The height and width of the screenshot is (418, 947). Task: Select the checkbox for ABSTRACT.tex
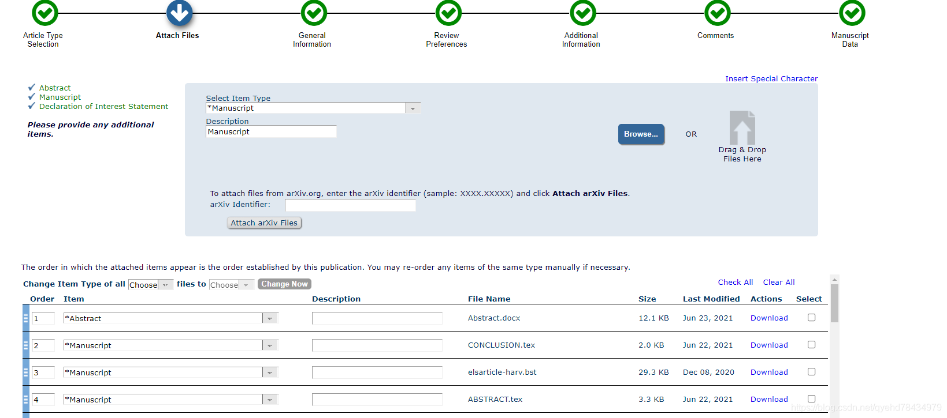click(x=811, y=399)
